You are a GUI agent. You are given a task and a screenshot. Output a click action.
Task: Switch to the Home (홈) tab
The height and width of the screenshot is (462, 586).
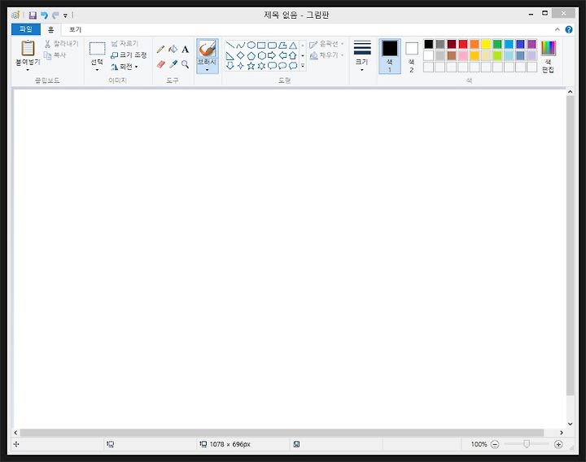point(50,29)
